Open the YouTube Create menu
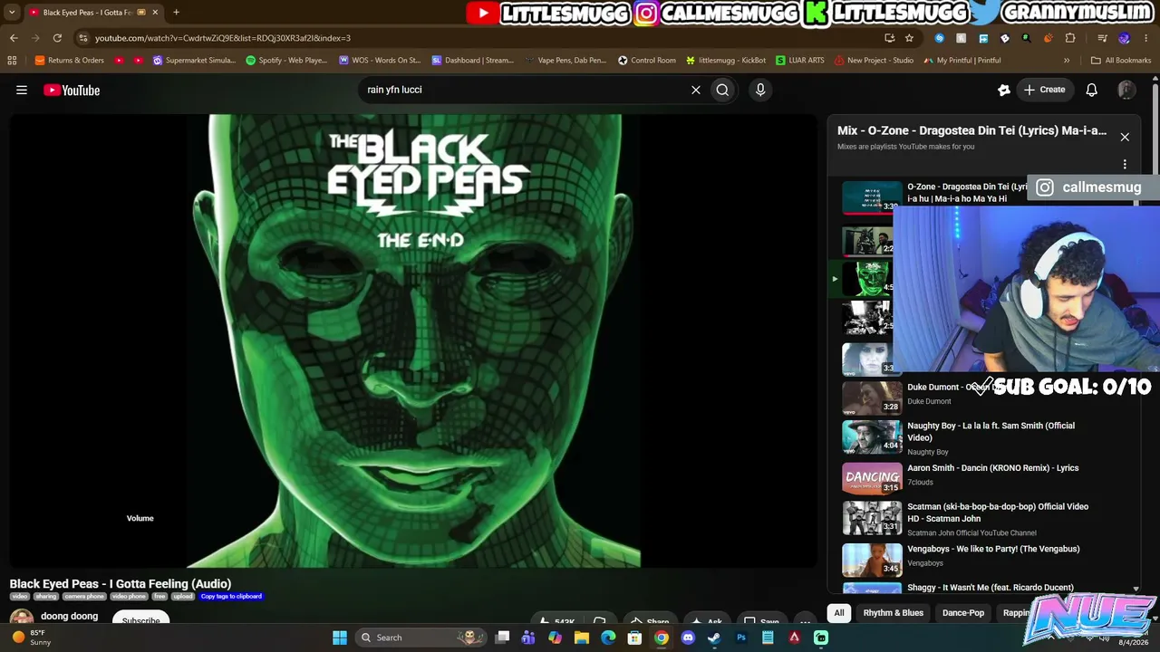The height and width of the screenshot is (652, 1160). coord(1045,90)
